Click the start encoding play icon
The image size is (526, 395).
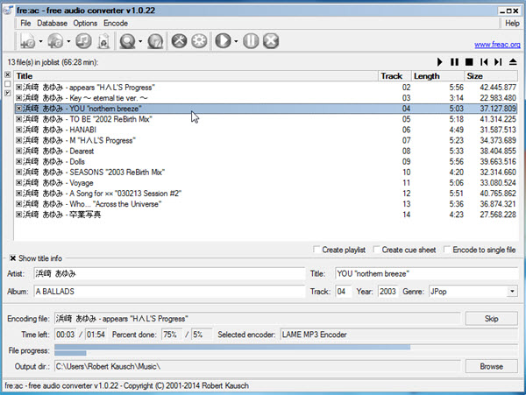(x=223, y=41)
